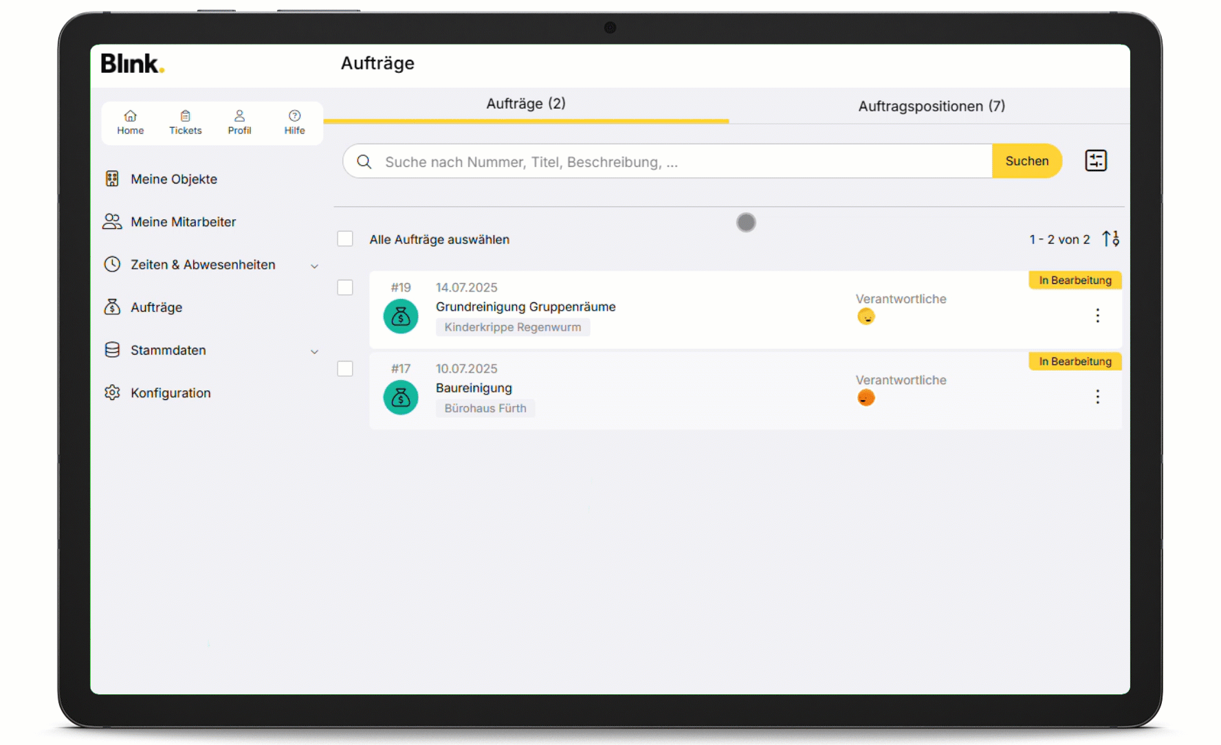1221x745 pixels.
Task: Open the filter options icon beside Suchen
Action: click(x=1095, y=160)
